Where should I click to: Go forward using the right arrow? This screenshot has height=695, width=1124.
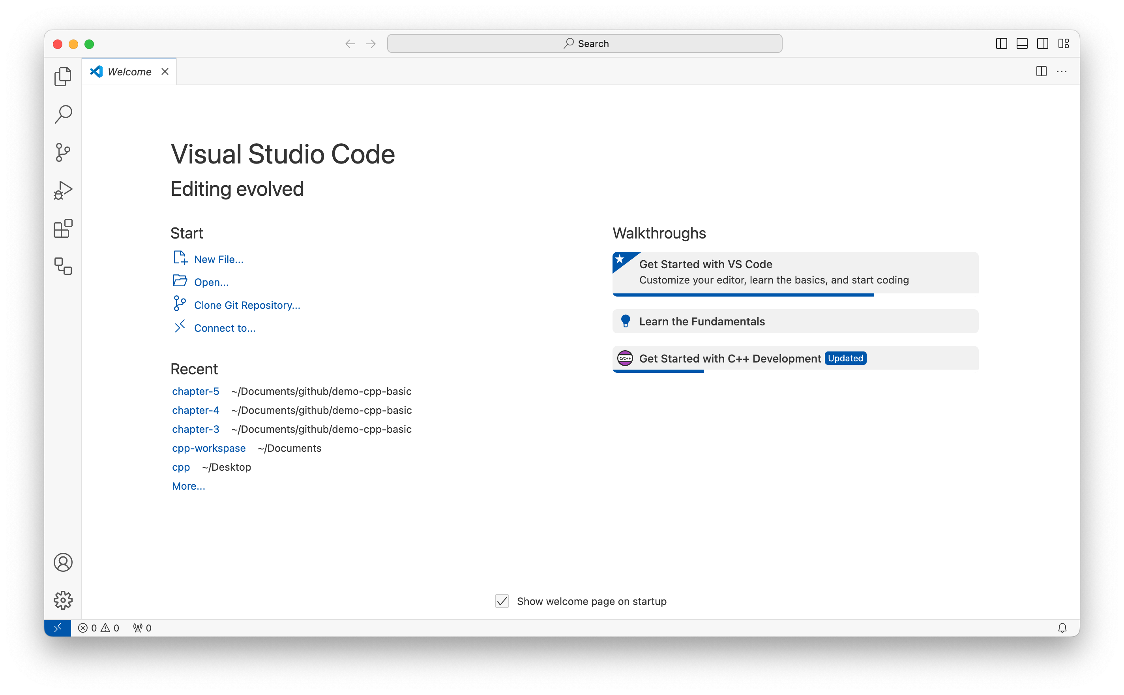coord(371,44)
